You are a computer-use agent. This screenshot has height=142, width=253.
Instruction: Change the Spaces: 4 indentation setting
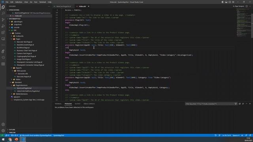[236, 135]
